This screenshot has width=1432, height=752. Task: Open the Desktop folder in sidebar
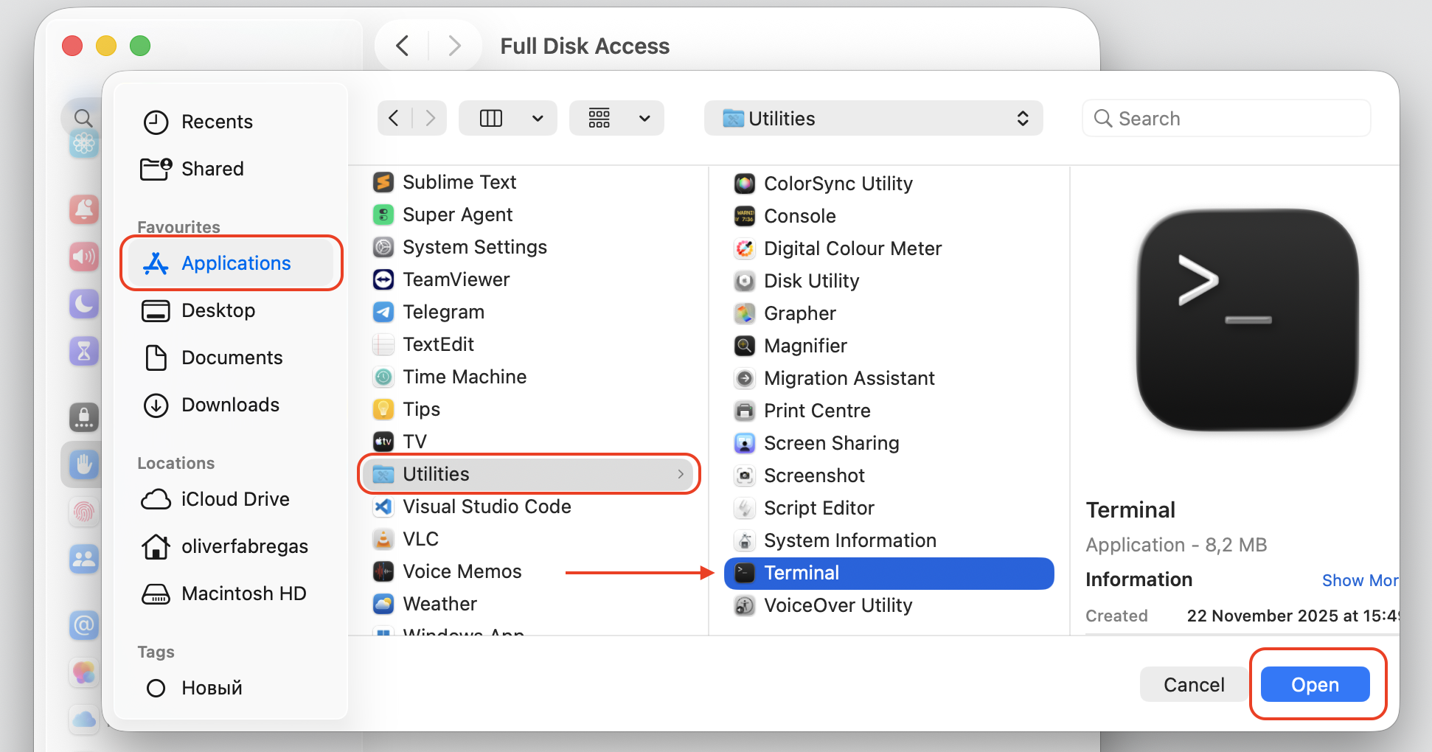tap(232, 310)
